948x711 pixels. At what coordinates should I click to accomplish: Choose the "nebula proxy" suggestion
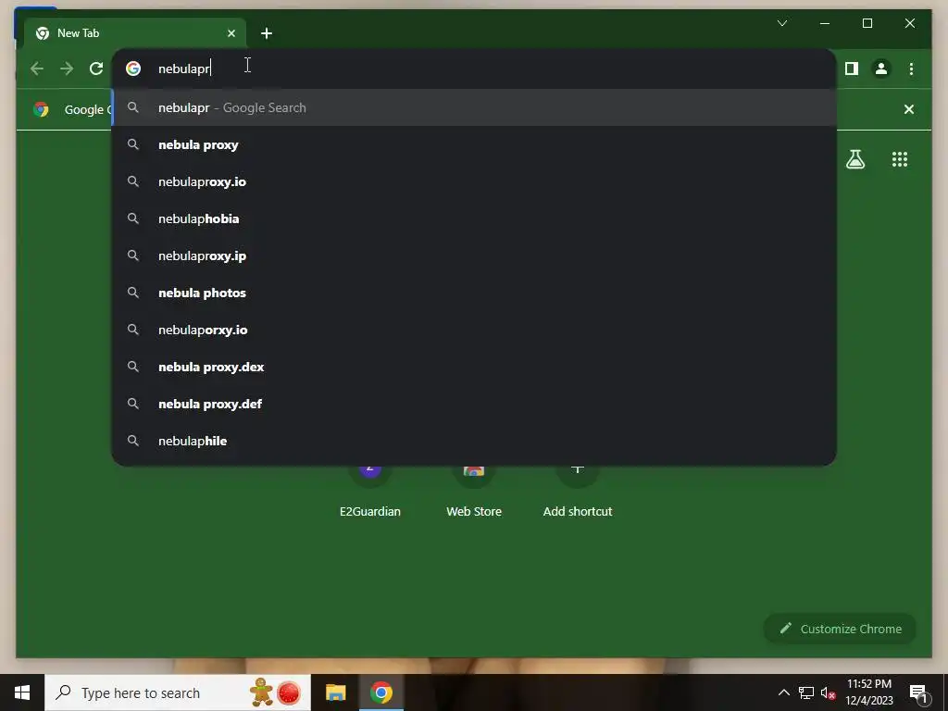(x=474, y=144)
